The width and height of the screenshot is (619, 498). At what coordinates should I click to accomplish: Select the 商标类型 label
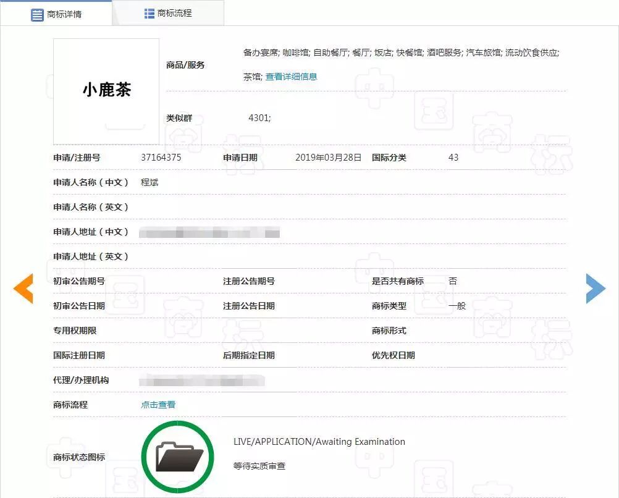tap(389, 306)
